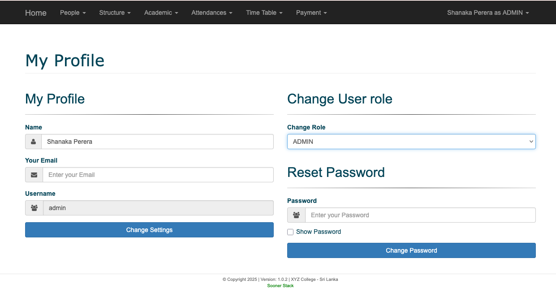Enable the Show Password checkbox
Screen dimensions: 556x297
click(290, 232)
